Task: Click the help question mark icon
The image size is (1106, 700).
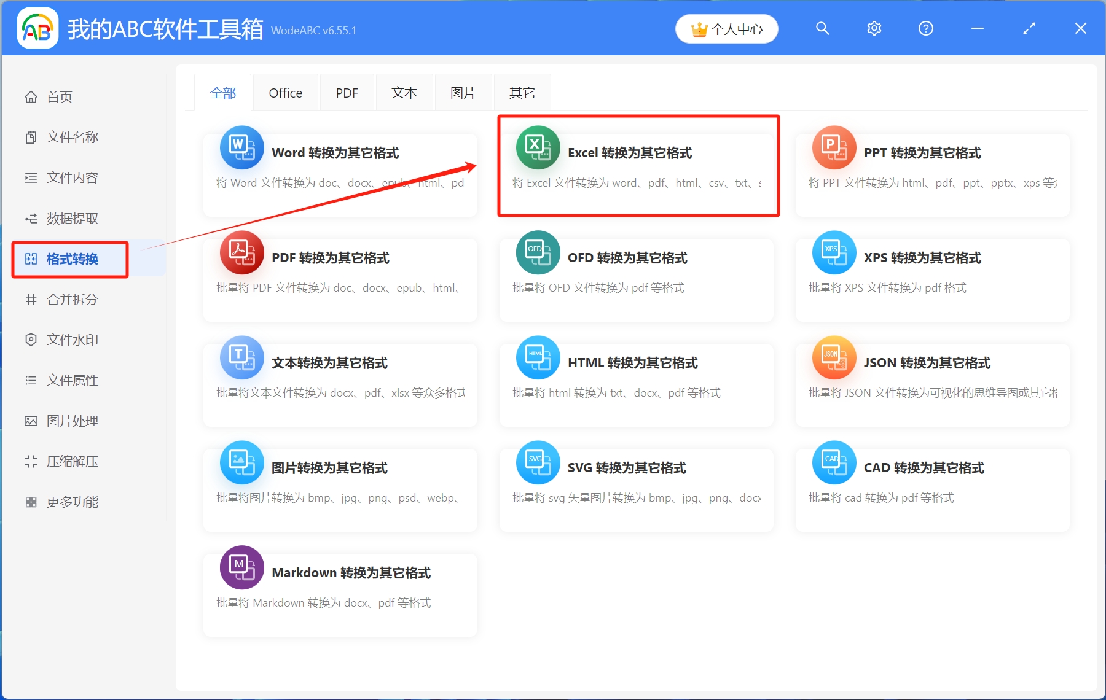Action: tap(925, 28)
